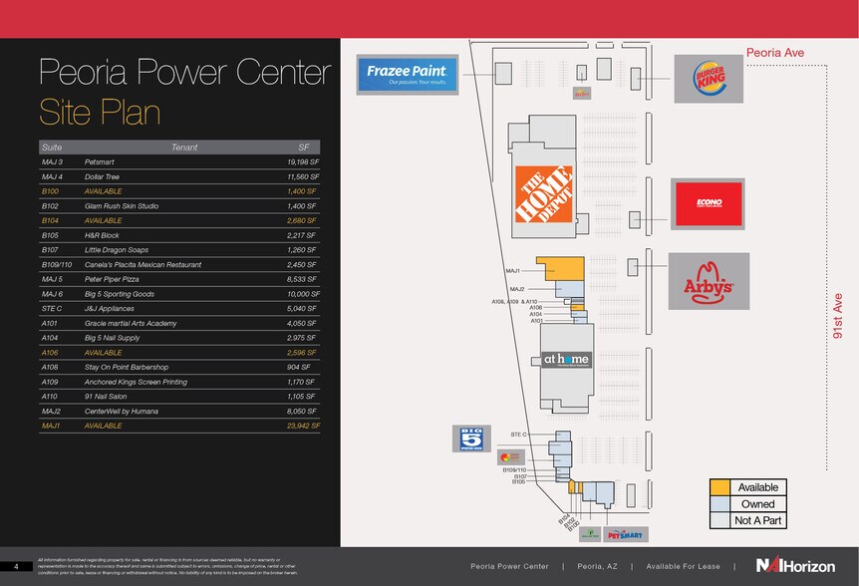This screenshot has height=586, width=859.
Task: Click the red Econo logo
Action: click(x=708, y=203)
